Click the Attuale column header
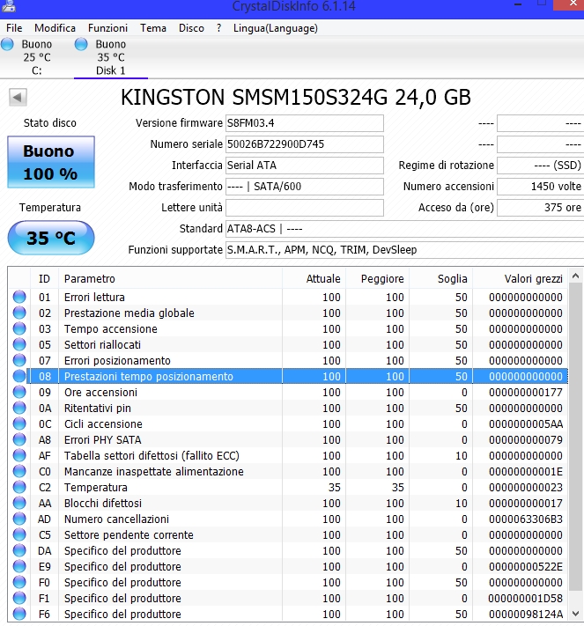 pyautogui.click(x=314, y=279)
